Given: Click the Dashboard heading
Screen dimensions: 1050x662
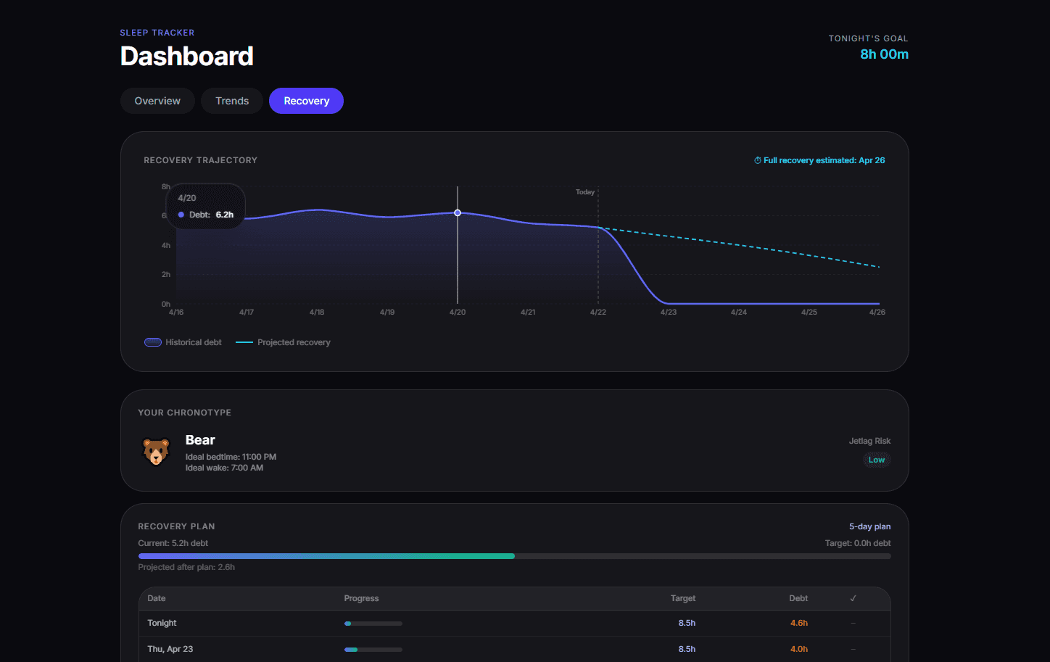Looking at the screenshot, I should (187, 57).
